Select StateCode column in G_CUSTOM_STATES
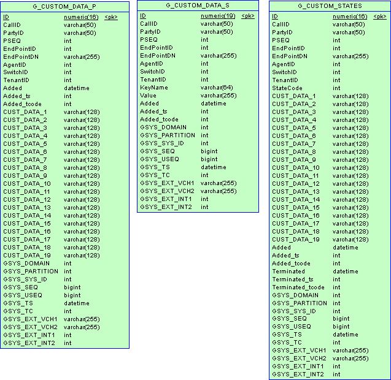Viewport: 391px width, 380px height. click(x=287, y=88)
